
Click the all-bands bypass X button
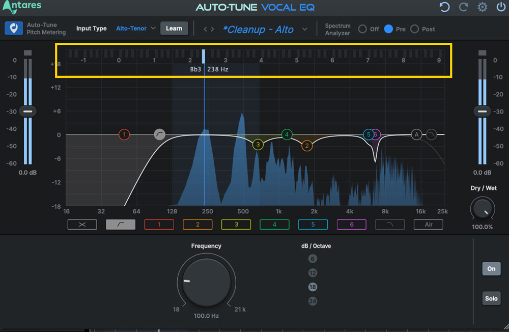click(82, 225)
